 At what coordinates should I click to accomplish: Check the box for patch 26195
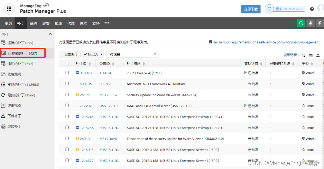click(67, 94)
